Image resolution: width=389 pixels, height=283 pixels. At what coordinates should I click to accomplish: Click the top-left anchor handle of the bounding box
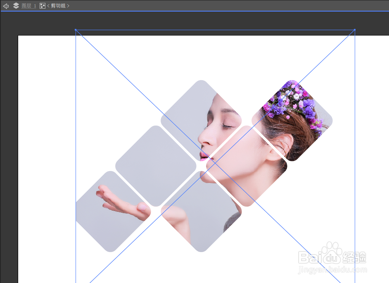pyautogui.click(x=76, y=30)
